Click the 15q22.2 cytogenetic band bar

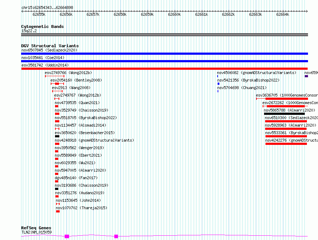click(164, 35)
